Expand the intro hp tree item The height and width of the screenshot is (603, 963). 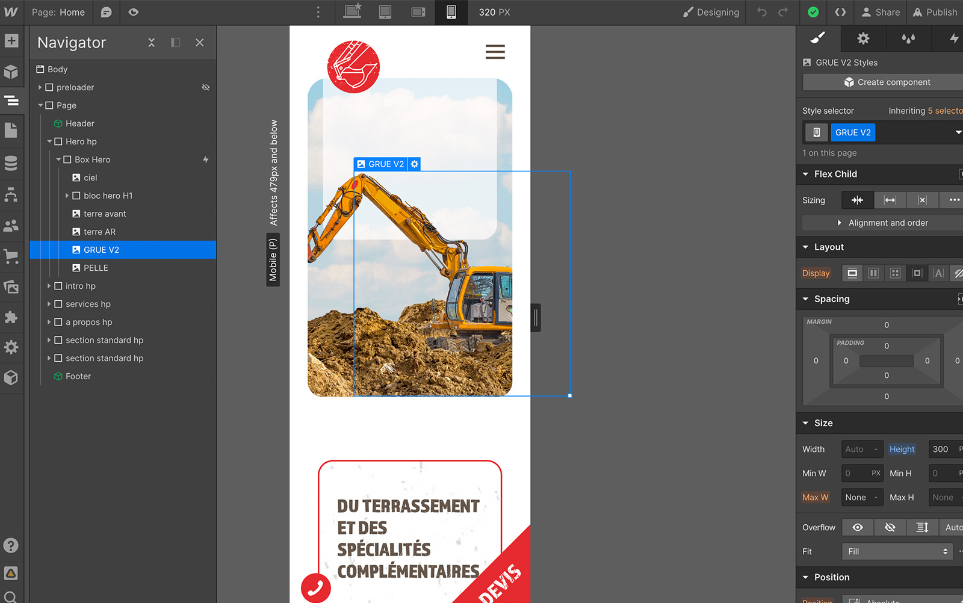[x=49, y=286]
